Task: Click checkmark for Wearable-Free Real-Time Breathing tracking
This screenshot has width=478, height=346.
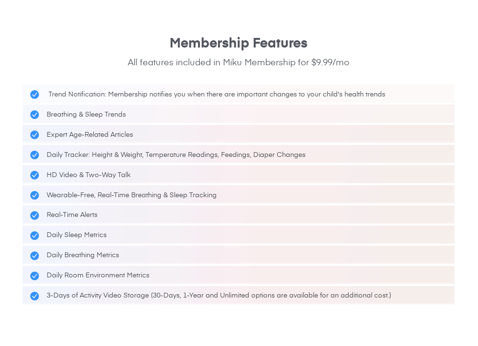Action: click(x=35, y=195)
